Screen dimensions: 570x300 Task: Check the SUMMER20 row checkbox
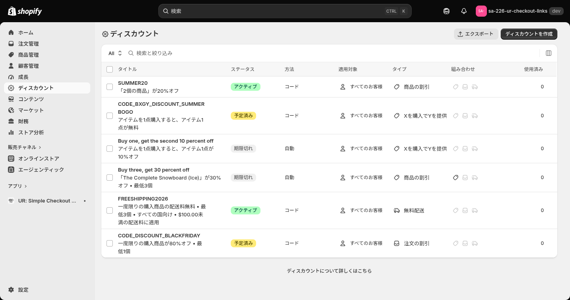tap(110, 87)
